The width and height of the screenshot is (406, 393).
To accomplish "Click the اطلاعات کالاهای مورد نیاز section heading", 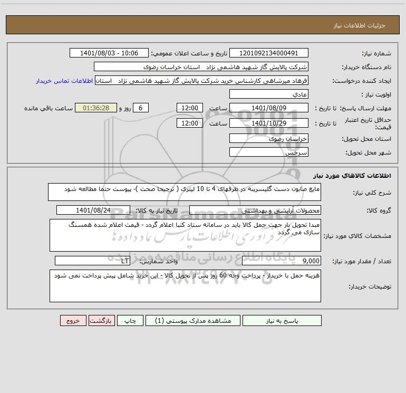I will (352, 176).
